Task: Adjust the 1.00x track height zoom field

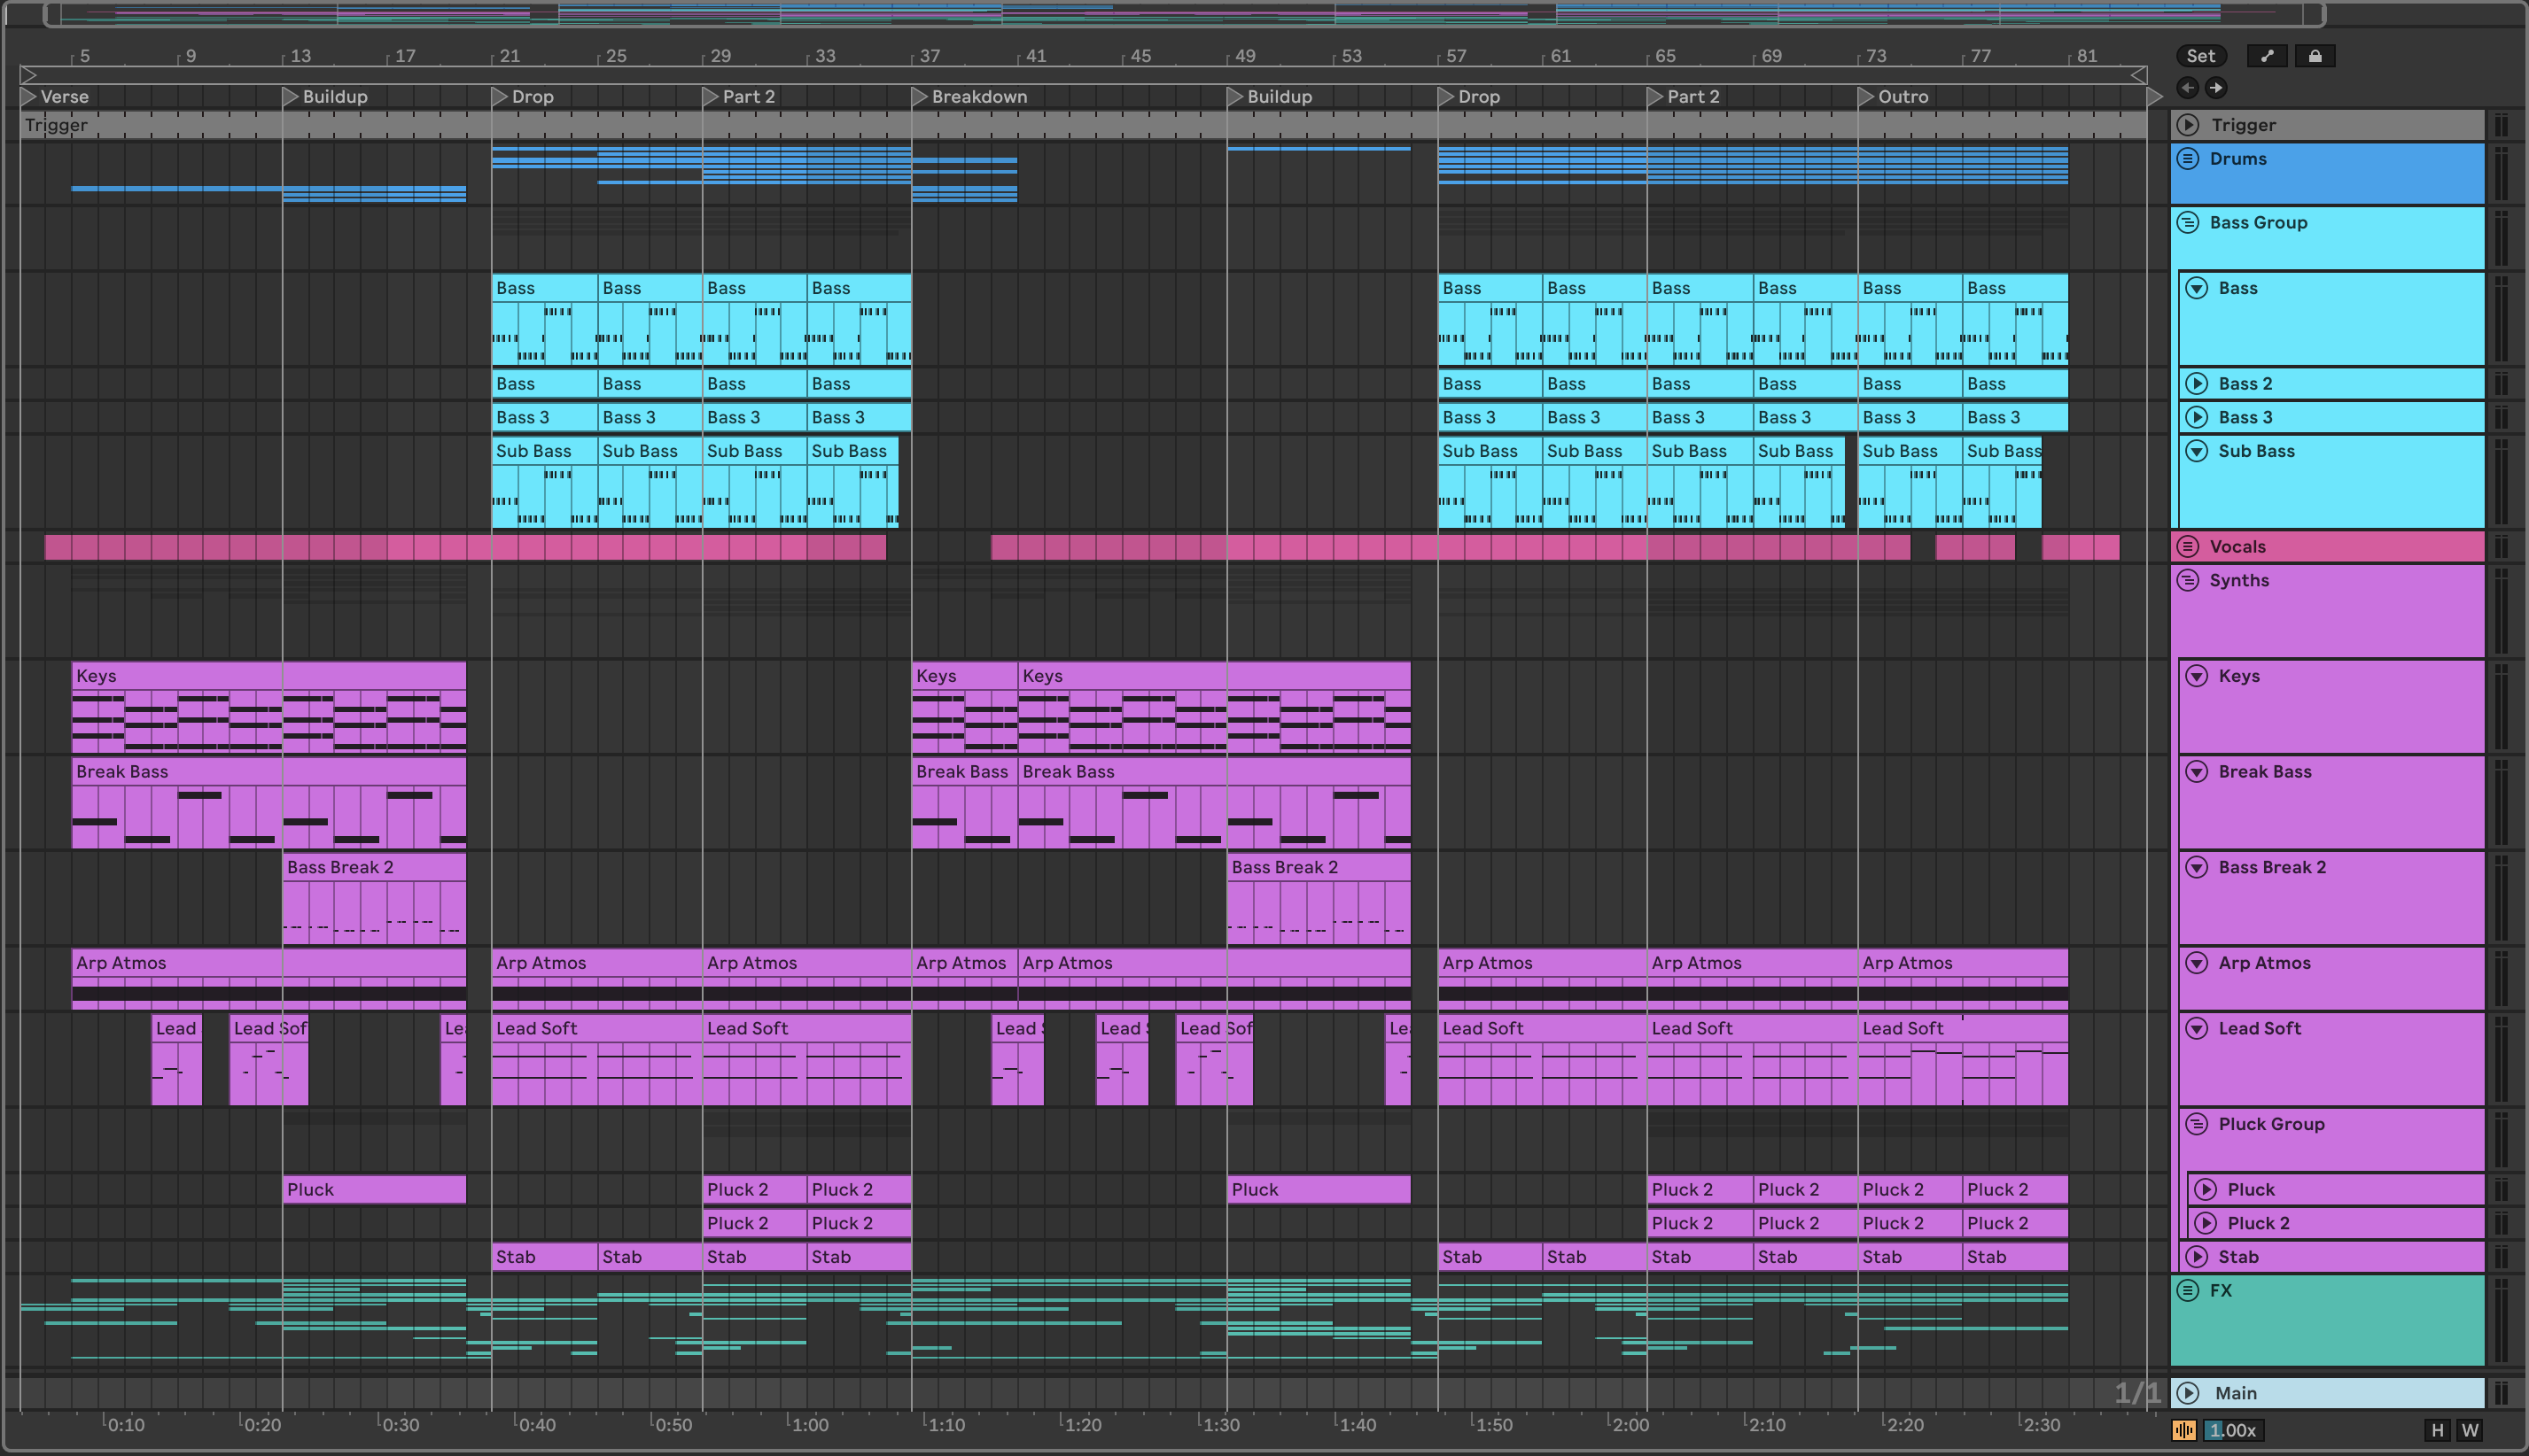Action: (x=2233, y=1430)
